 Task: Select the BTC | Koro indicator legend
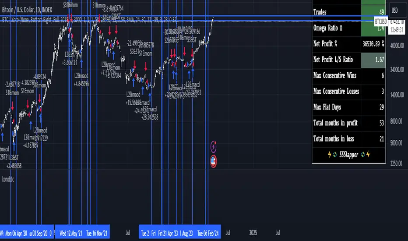pos(89,20)
